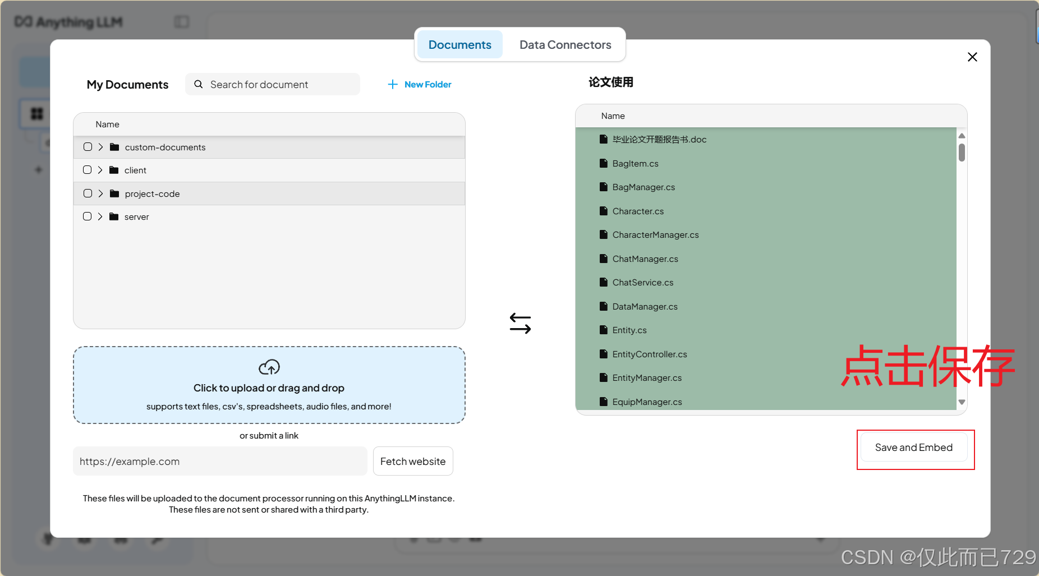Select CharacterManager.cs file
Viewport: 1039px width, 576px height.
pos(655,235)
